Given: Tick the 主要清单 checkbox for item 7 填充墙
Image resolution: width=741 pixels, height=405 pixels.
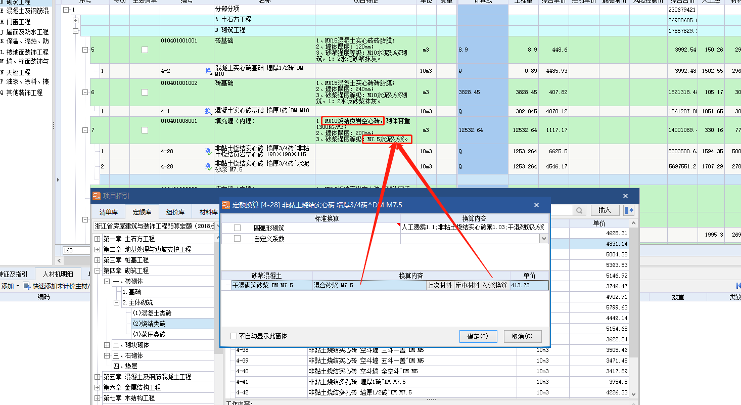Looking at the screenshot, I should coord(145,130).
